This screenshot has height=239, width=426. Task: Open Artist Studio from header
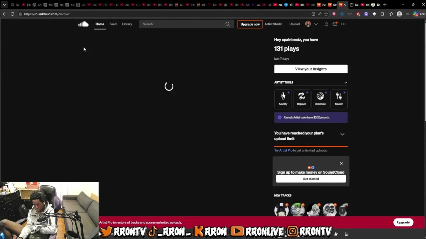click(x=273, y=24)
